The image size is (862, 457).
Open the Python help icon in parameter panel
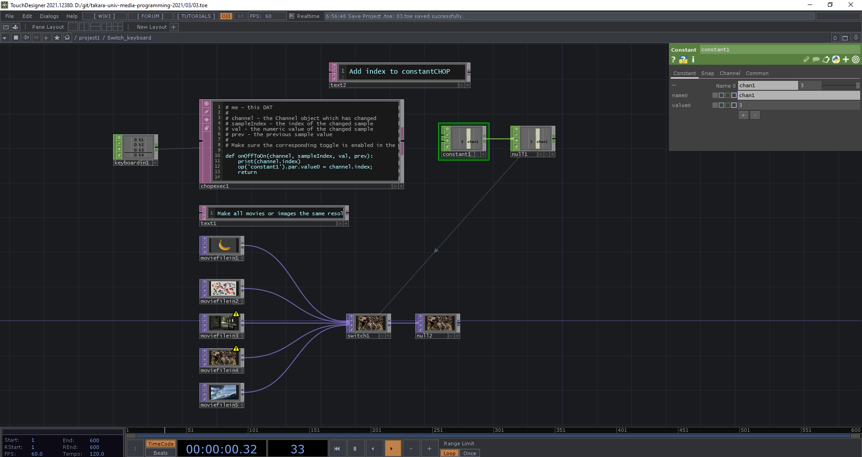pos(683,60)
